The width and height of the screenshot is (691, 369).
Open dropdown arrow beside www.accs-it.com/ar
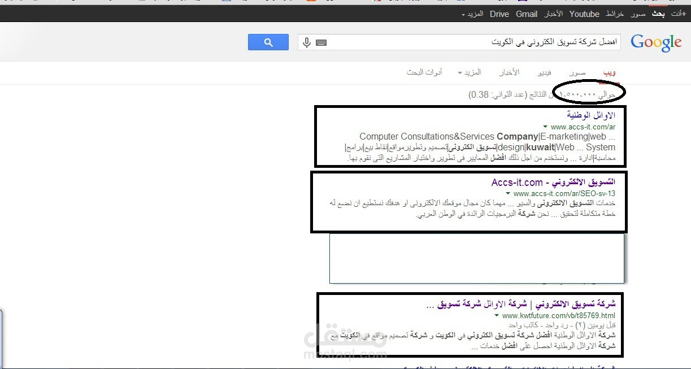tap(545, 127)
